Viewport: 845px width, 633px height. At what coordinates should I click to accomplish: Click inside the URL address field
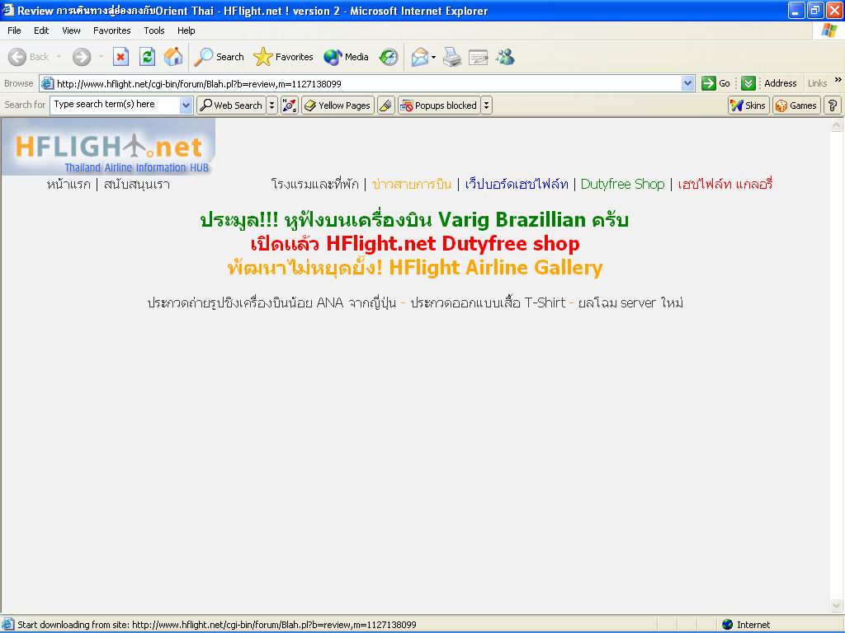pos(368,83)
